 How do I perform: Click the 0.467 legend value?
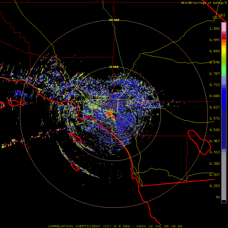(215, 141)
